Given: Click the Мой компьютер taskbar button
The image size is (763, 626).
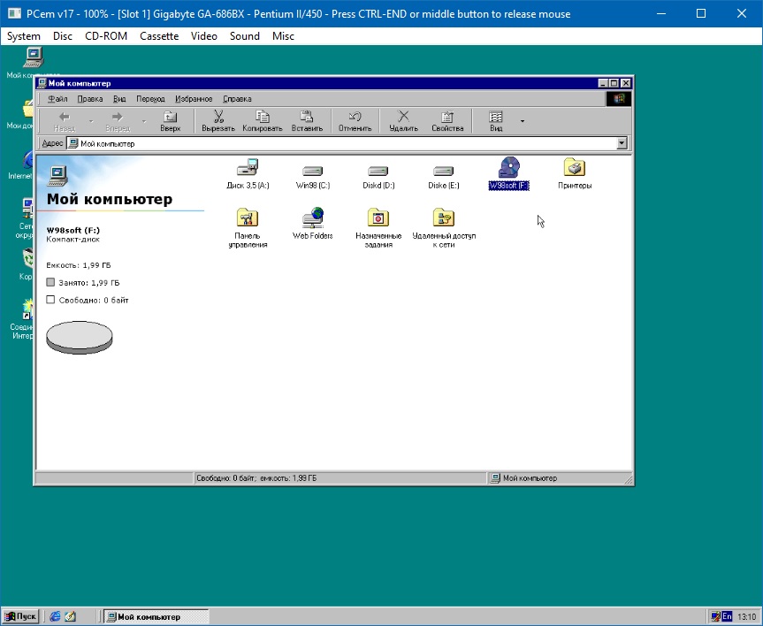Looking at the screenshot, I should coord(156,616).
